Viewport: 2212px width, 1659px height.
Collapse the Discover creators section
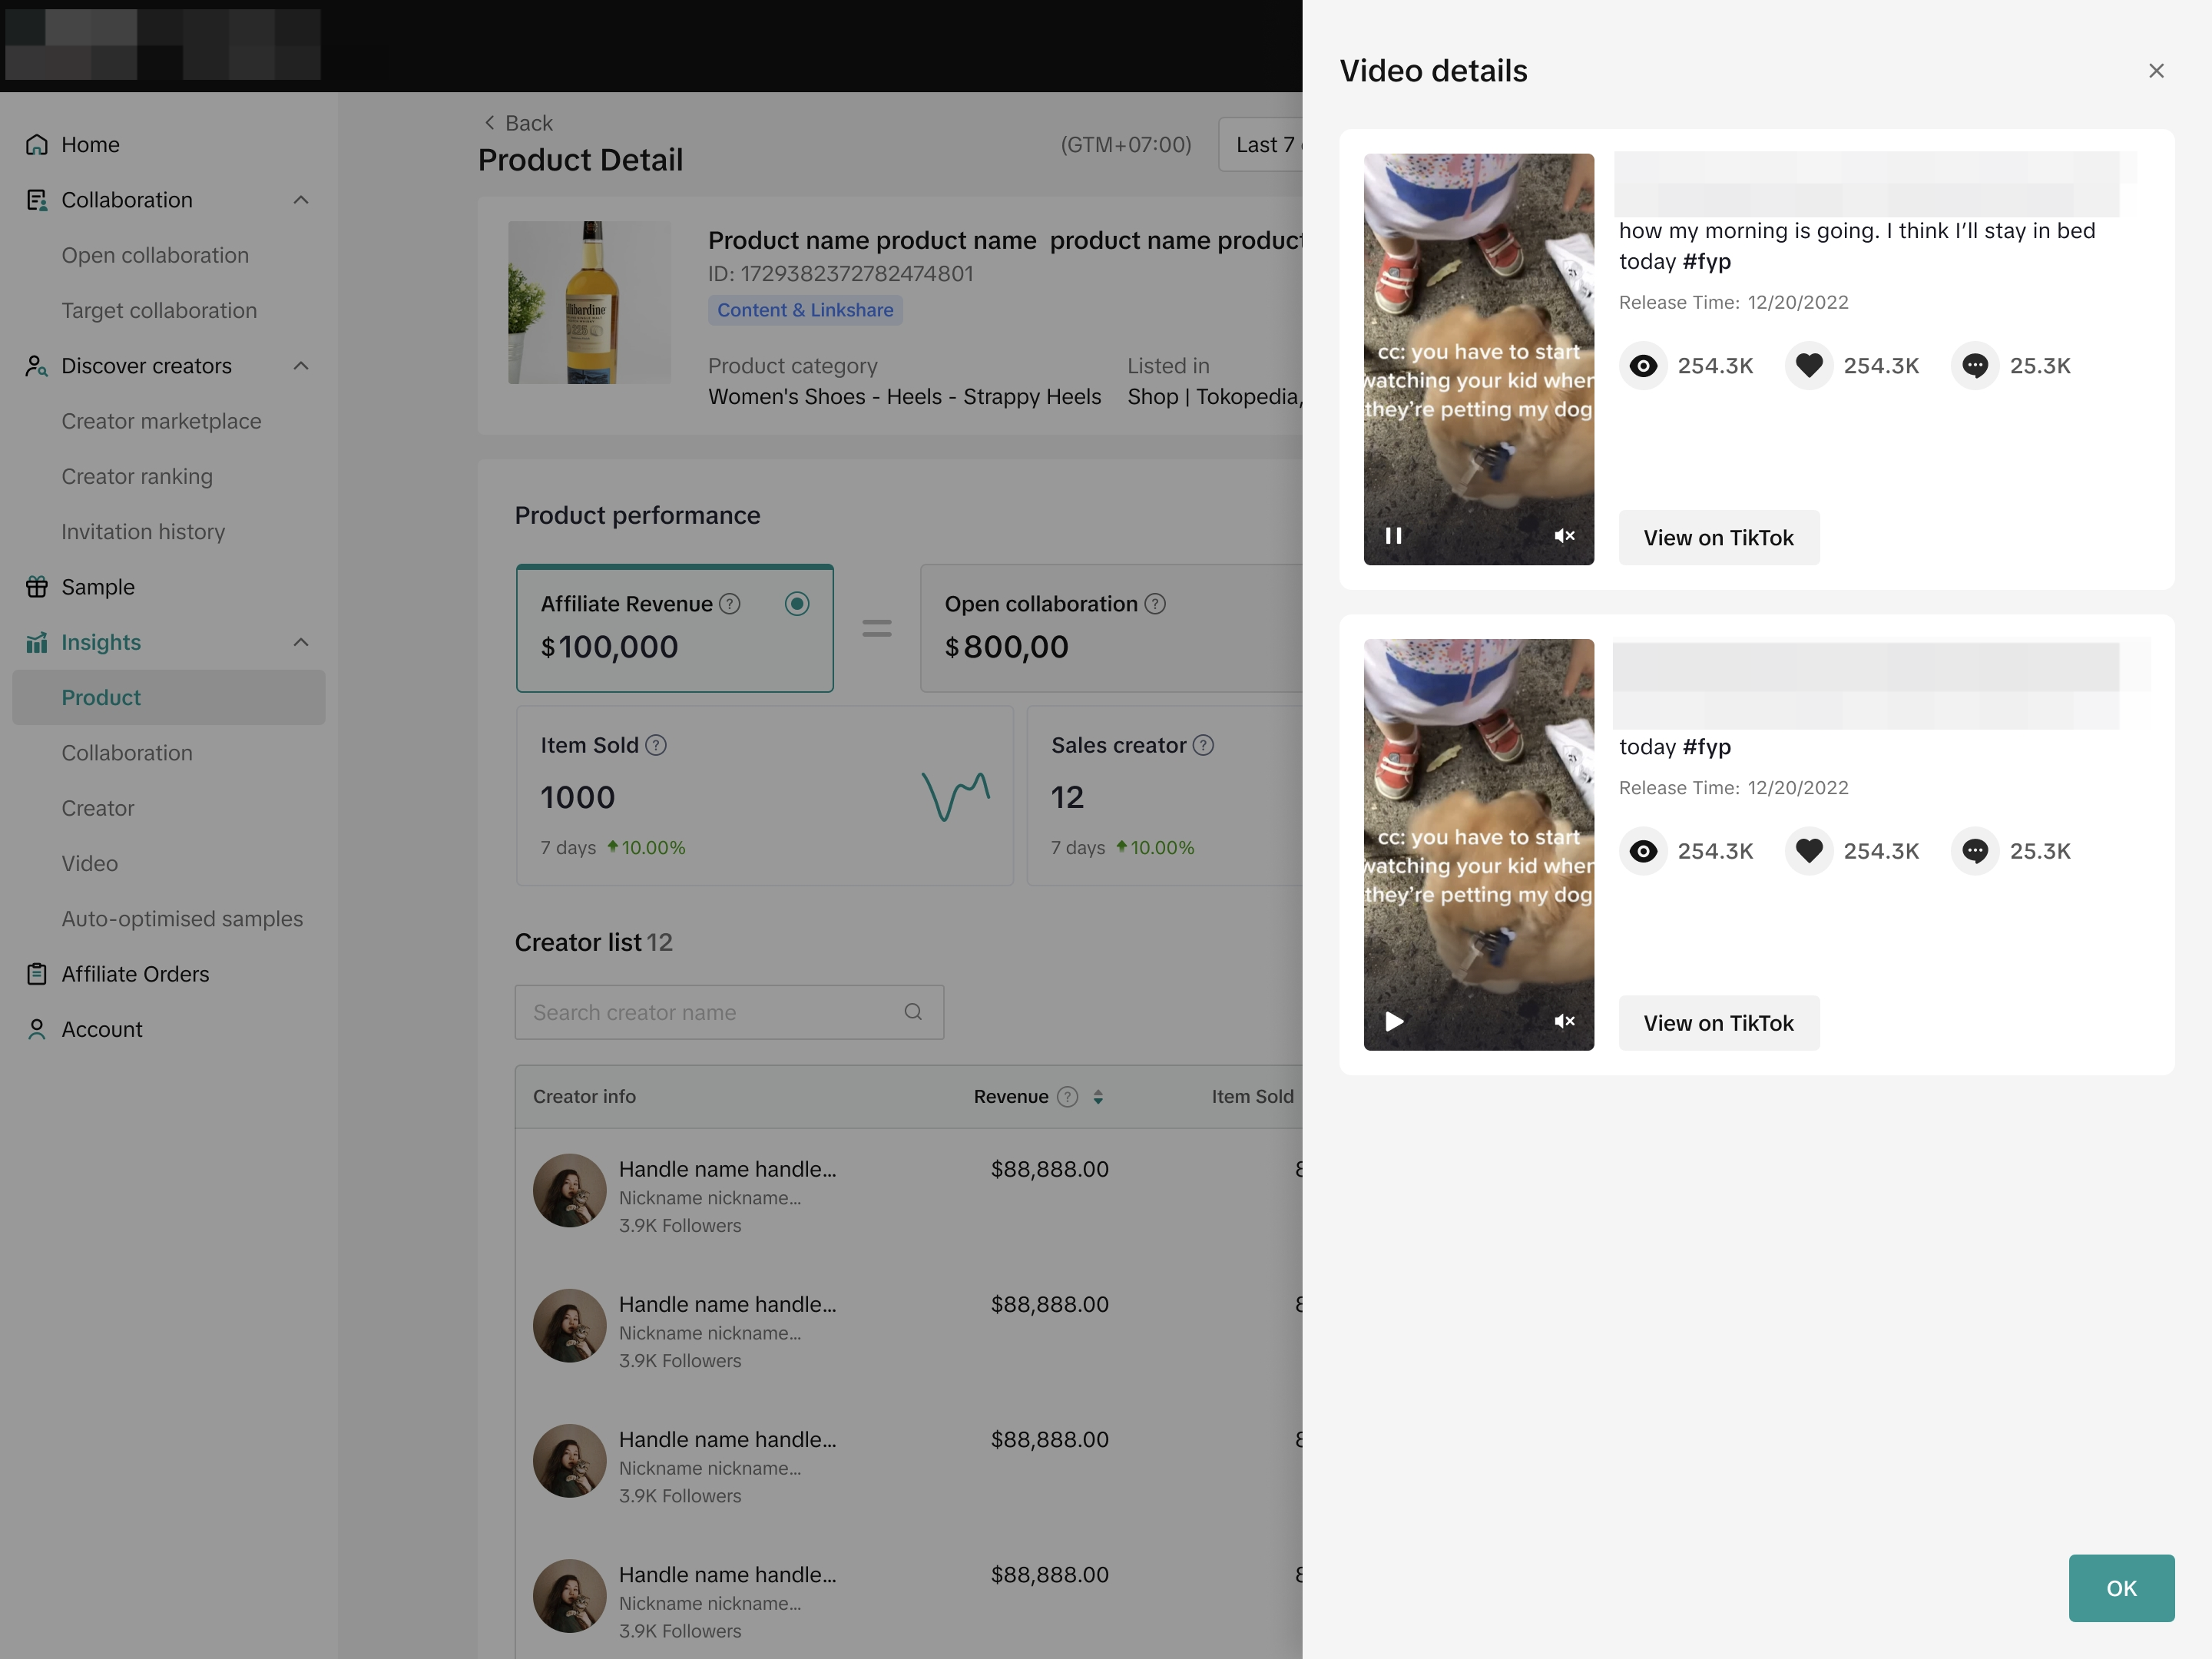point(301,366)
